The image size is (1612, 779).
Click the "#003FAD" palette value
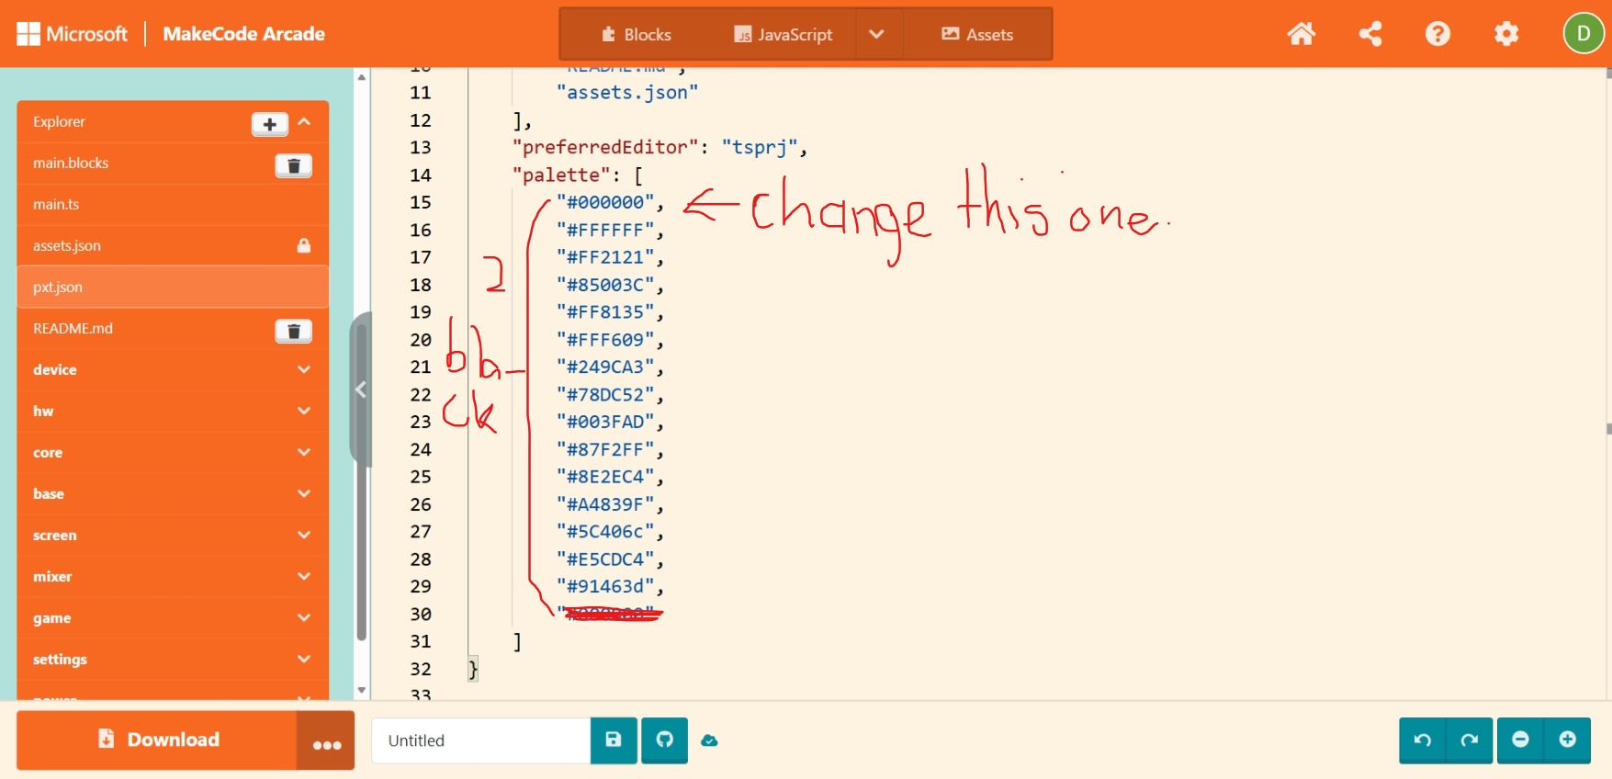coord(605,422)
